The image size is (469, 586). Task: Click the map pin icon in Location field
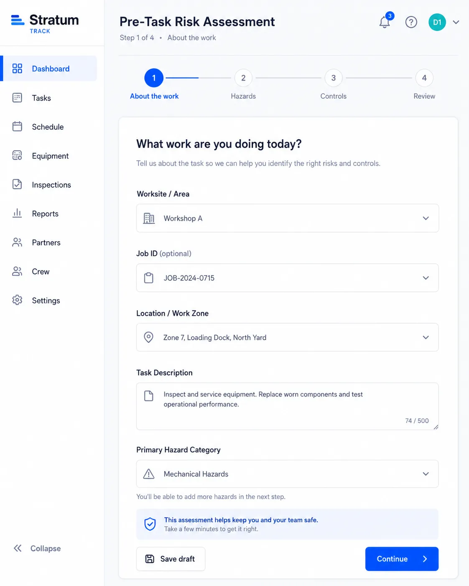pos(148,337)
